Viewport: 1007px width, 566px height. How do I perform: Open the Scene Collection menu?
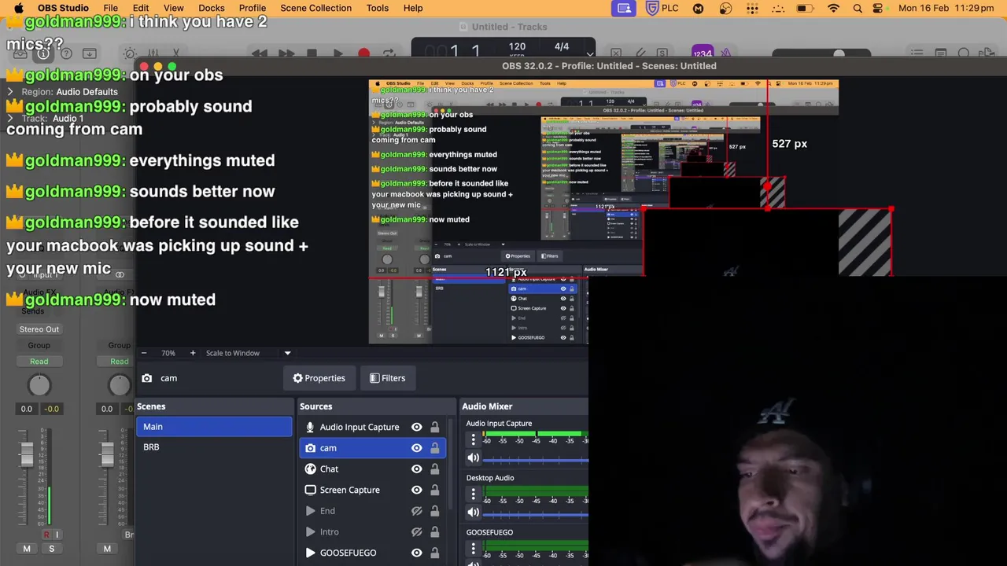point(316,8)
